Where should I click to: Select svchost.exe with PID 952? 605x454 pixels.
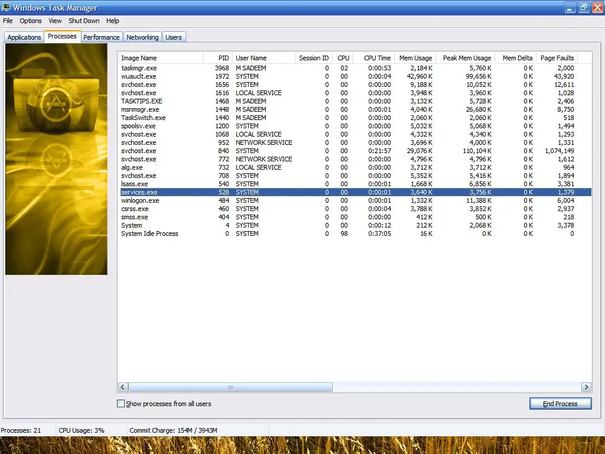click(x=356, y=143)
